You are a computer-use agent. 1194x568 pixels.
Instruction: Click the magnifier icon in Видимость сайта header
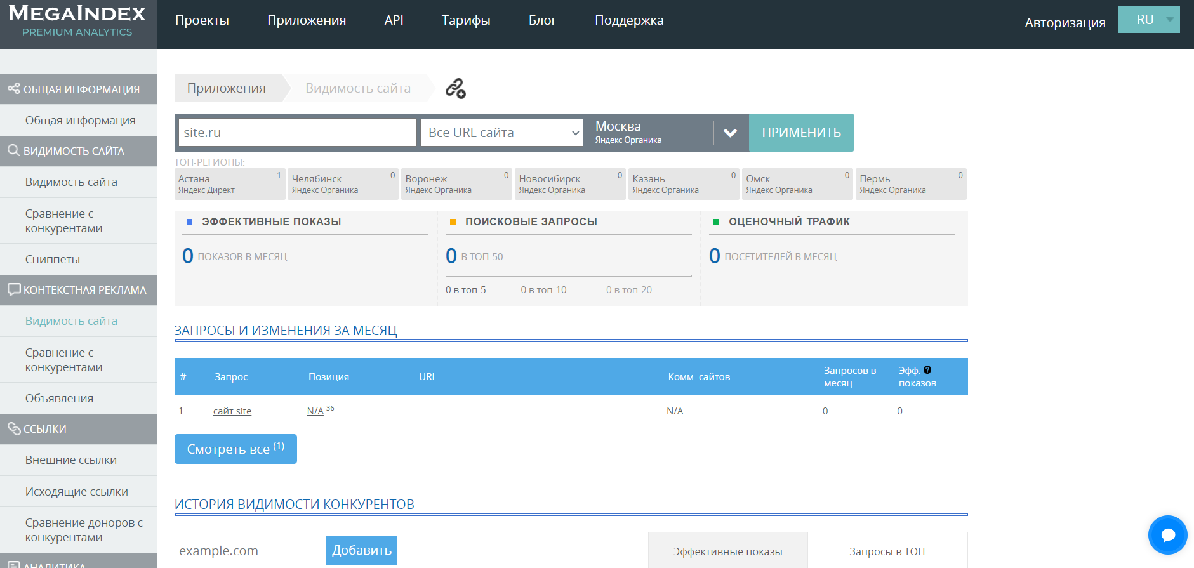[x=13, y=150]
